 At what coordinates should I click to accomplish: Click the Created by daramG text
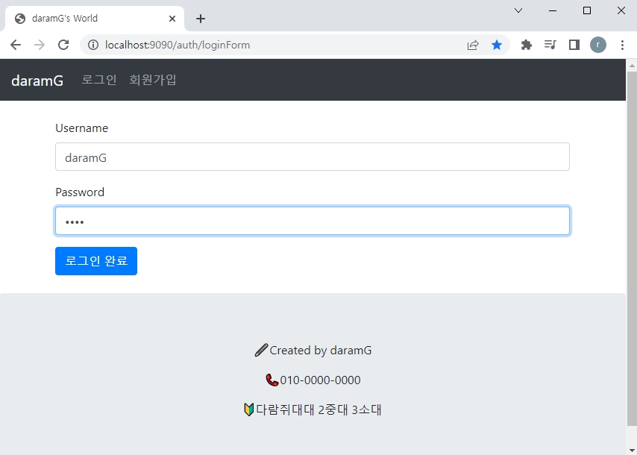click(321, 350)
